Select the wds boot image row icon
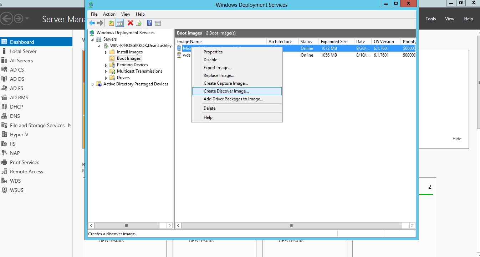The width and height of the screenshot is (480, 257). tap(179, 55)
